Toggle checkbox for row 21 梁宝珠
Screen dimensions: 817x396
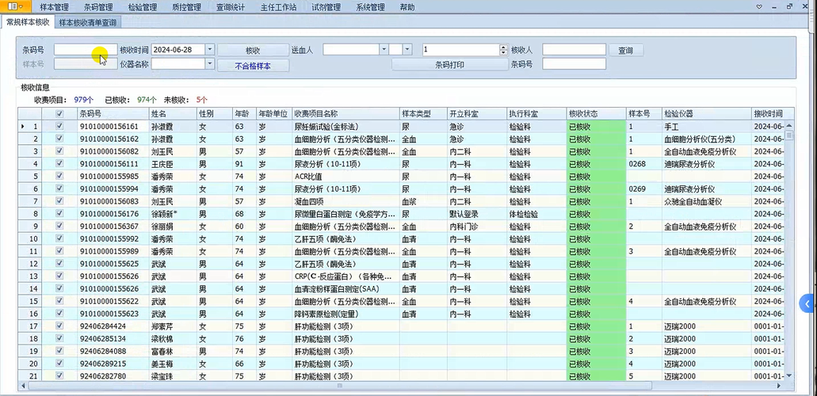pyautogui.click(x=59, y=375)
